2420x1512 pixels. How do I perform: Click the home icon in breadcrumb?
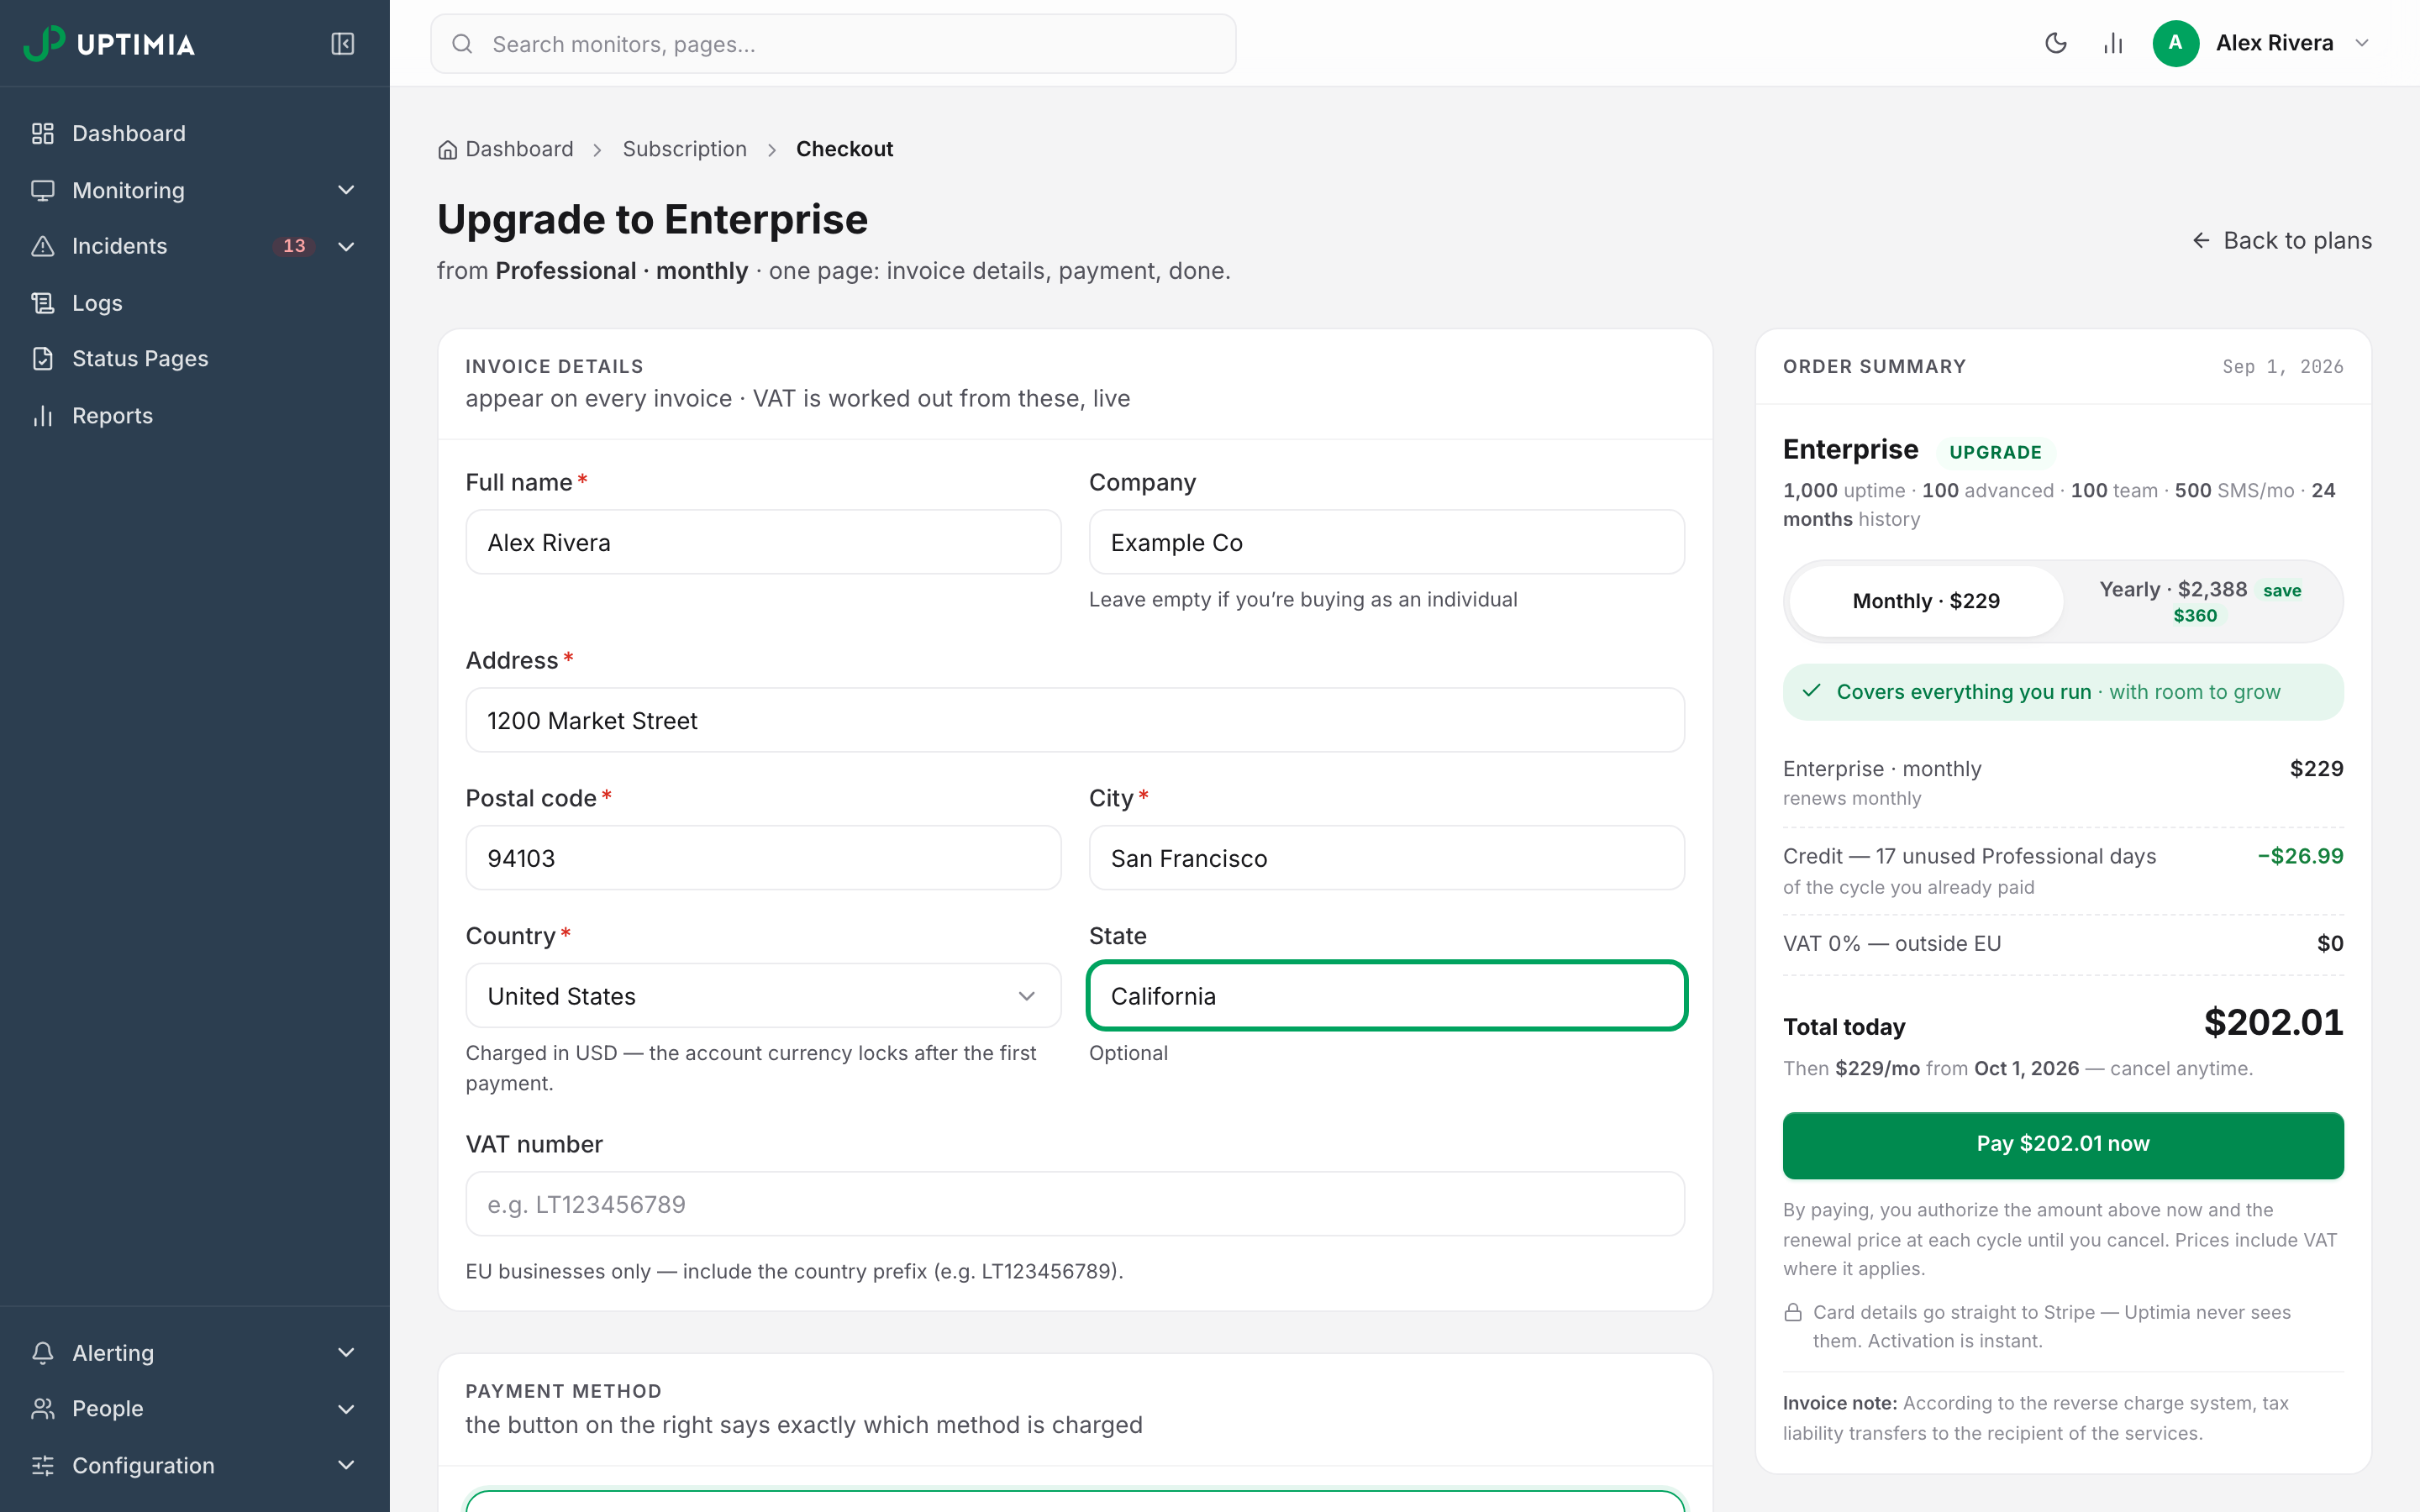[x=447, y=150]
